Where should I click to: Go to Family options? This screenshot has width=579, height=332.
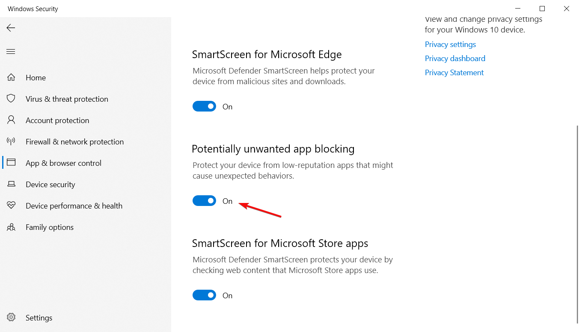(50, 227)
